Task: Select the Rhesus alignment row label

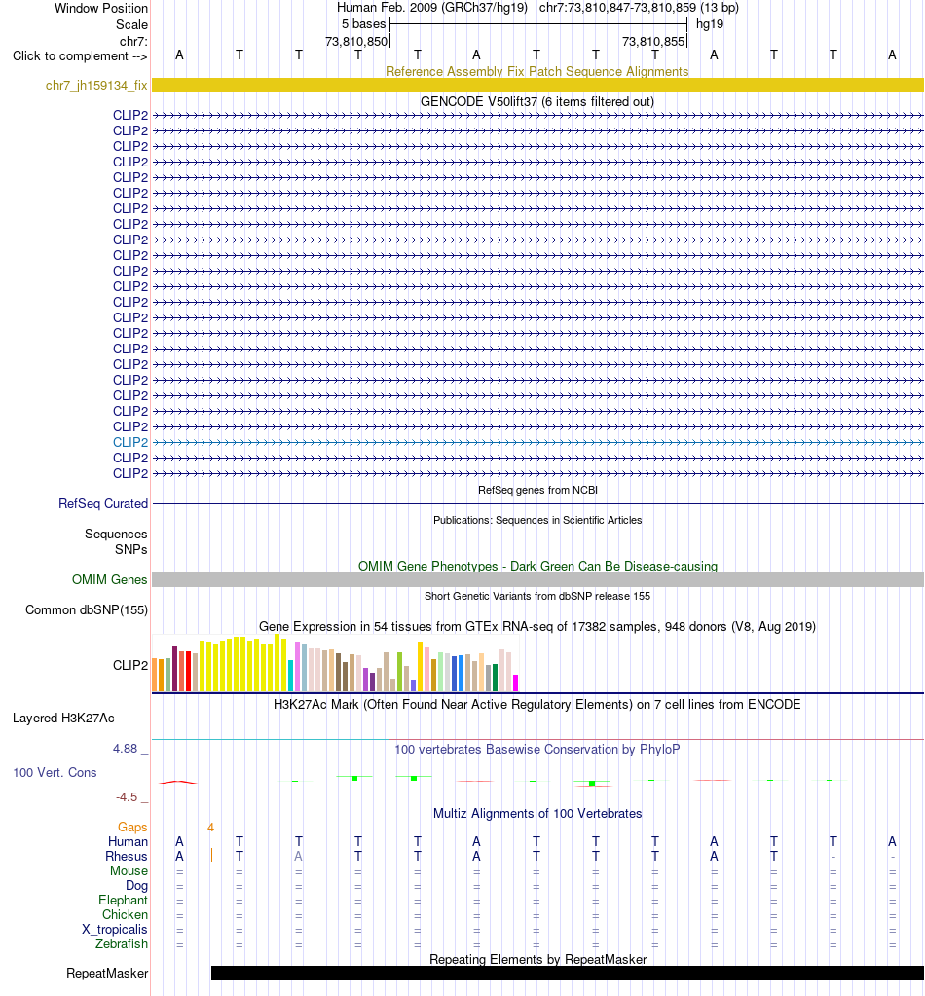Action: click(x=127, y=856)
